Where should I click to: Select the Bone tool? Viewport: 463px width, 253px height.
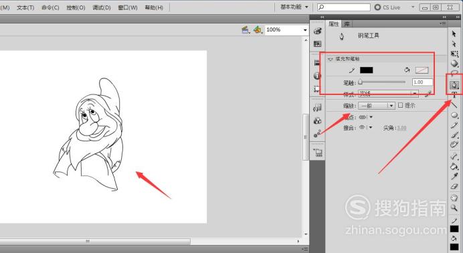click(454, 157)
